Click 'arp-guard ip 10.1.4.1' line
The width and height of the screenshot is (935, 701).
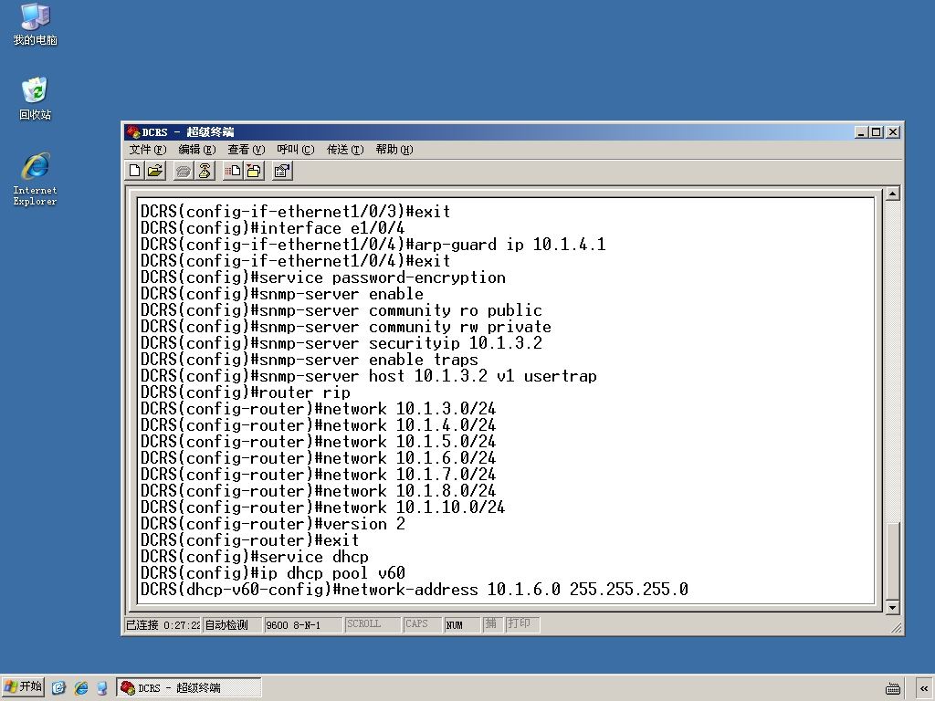click(x=373, y=245)
